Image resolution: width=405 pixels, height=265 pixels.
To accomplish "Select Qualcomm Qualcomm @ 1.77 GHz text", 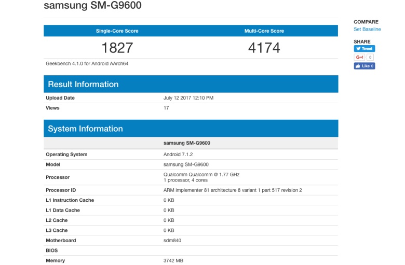I will point(201,174).
